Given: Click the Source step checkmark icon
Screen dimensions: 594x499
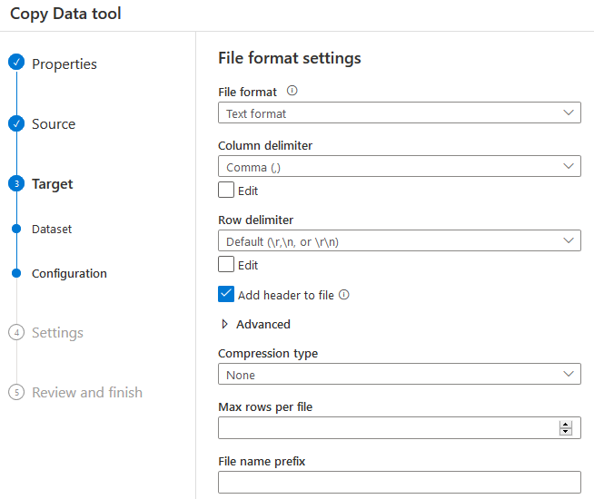Looking at the screenshot, I should coord(15,123).
